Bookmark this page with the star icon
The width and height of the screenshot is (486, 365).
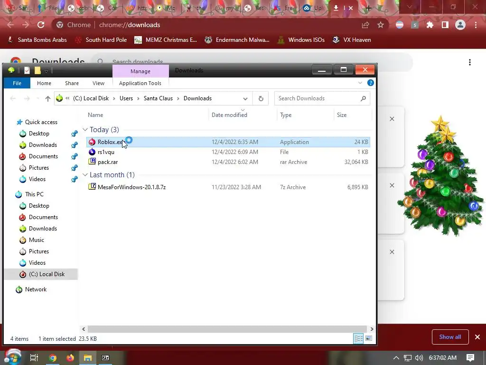(381, 25)
